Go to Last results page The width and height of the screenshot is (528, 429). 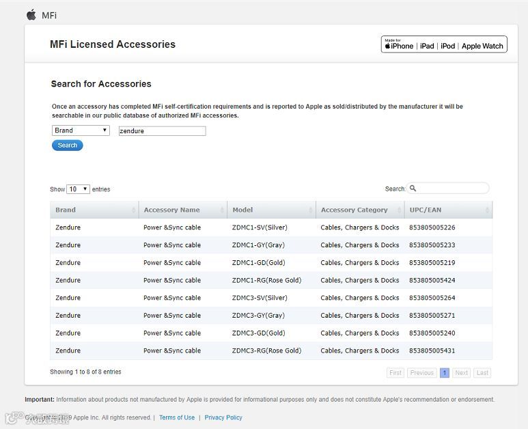click(482, 373)
